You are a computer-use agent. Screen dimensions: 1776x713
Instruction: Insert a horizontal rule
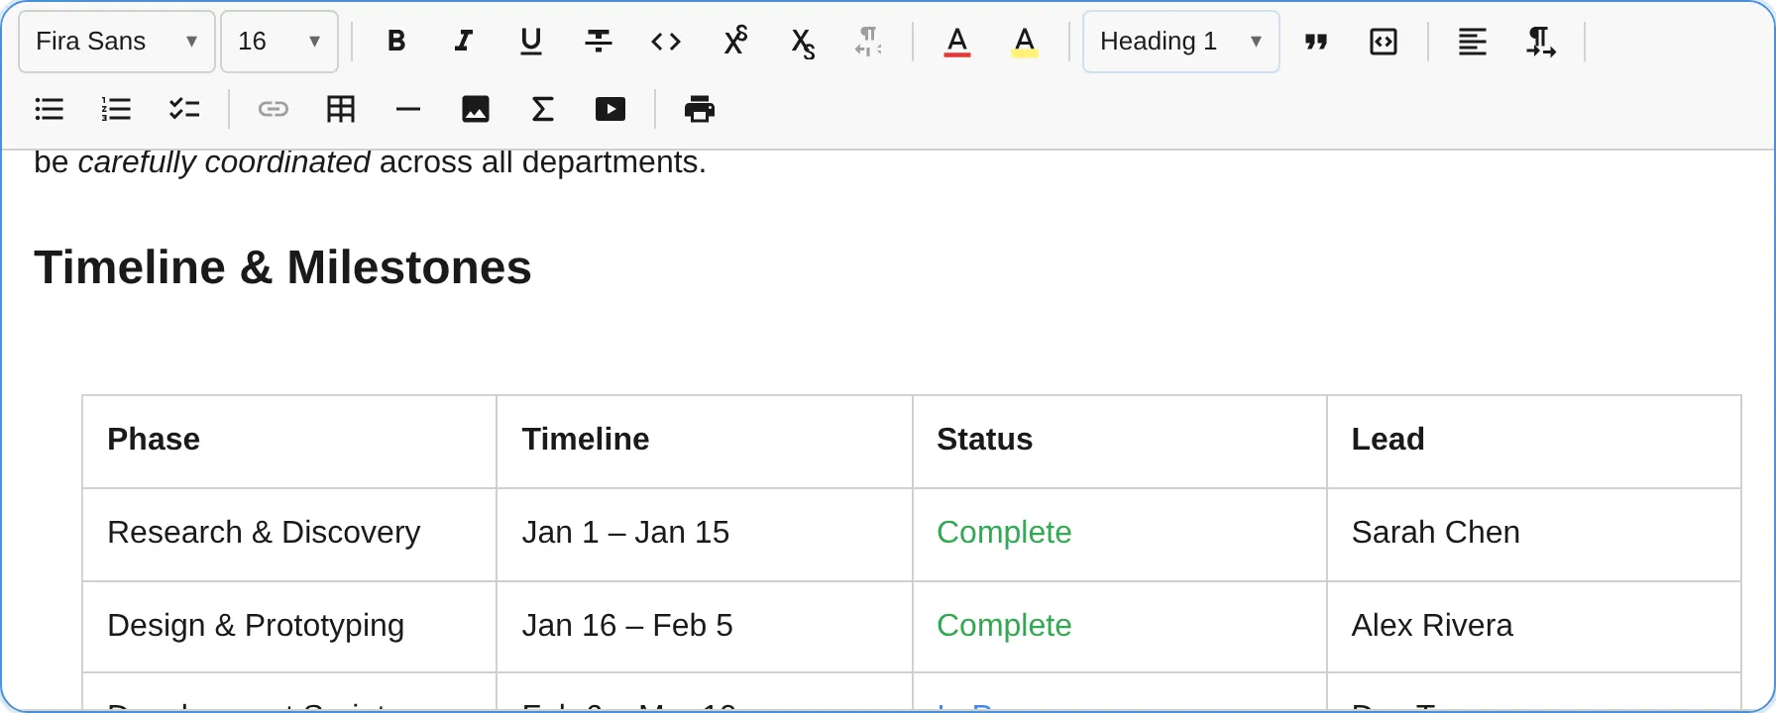(x=408, y=109)
